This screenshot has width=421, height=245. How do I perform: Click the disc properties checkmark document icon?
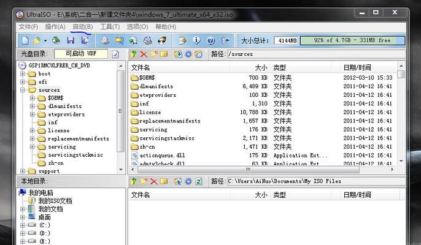(116, 54)
